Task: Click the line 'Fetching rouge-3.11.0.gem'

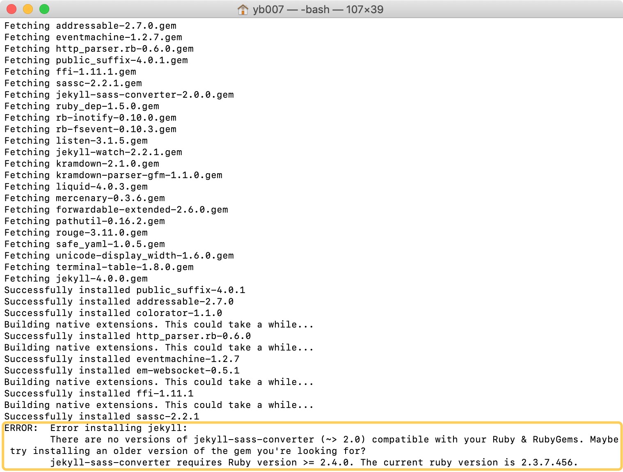Action: pyautogui.click(x=76, y=233)
